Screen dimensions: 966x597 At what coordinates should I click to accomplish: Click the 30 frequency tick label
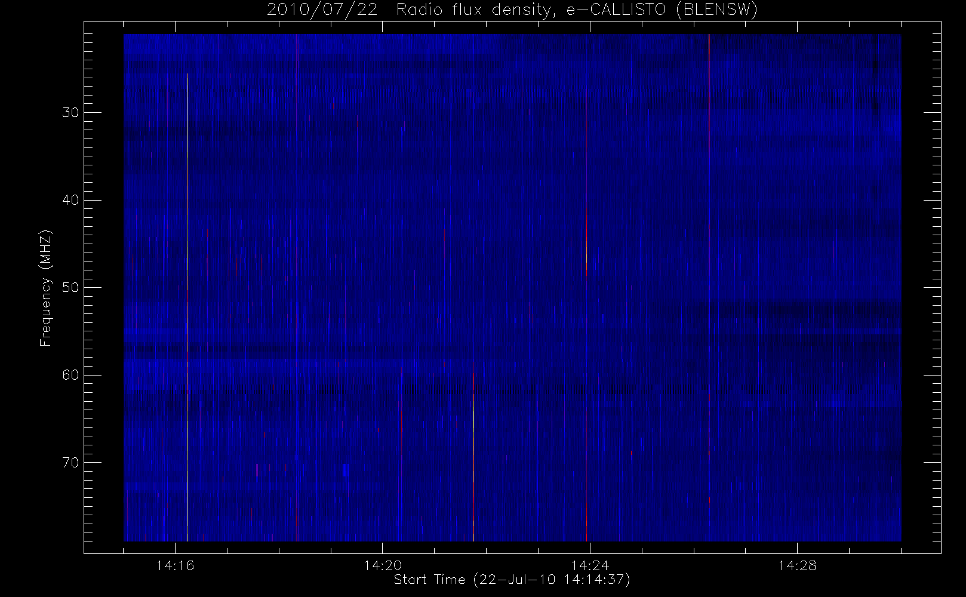tap(69, 113)
